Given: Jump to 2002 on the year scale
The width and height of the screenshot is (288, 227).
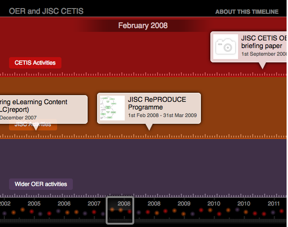Looking at the screenshot, I should click(x=5, y=204).
